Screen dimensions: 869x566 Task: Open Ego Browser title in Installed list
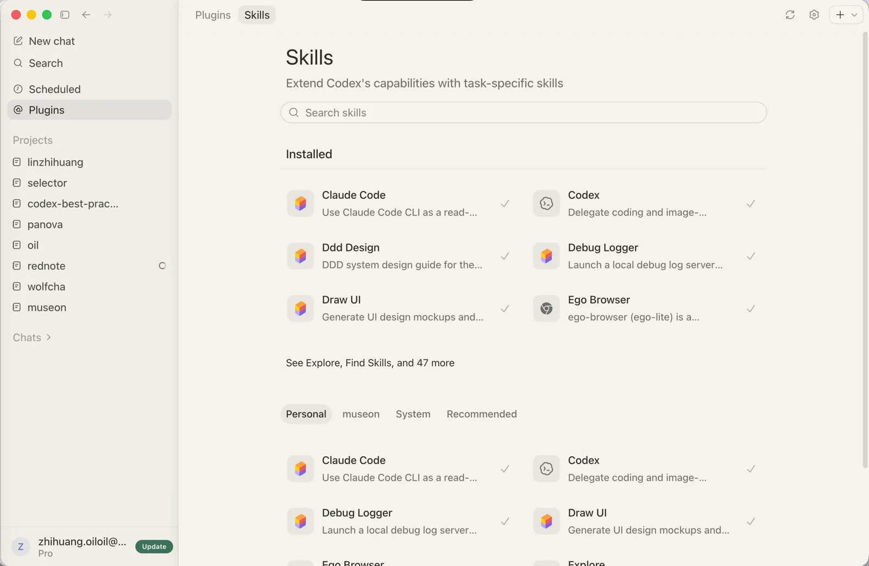599,300
